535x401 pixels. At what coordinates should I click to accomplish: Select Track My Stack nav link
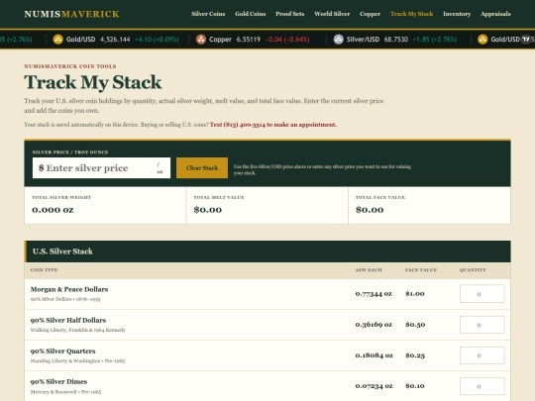coord(411,14)
